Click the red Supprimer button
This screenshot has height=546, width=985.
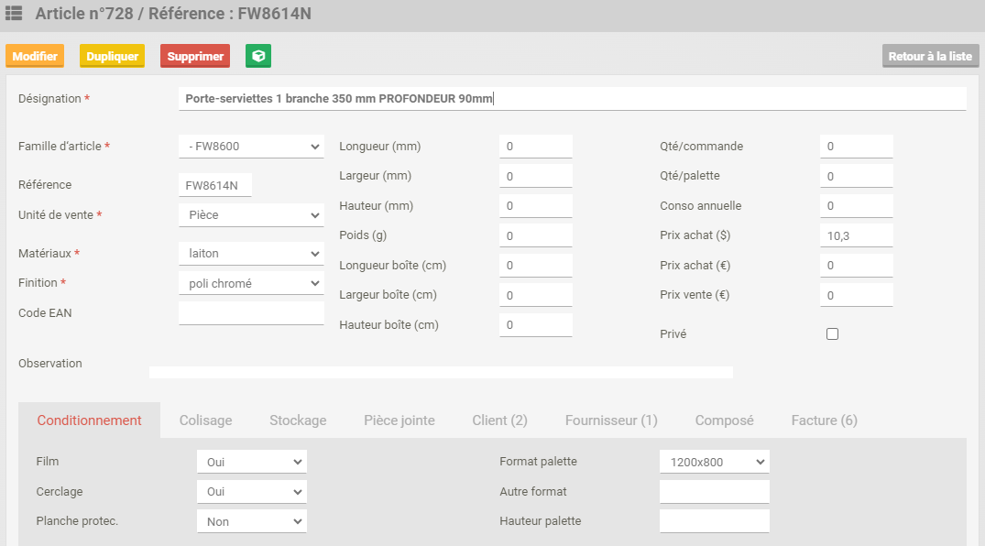[x=195, y=56]
